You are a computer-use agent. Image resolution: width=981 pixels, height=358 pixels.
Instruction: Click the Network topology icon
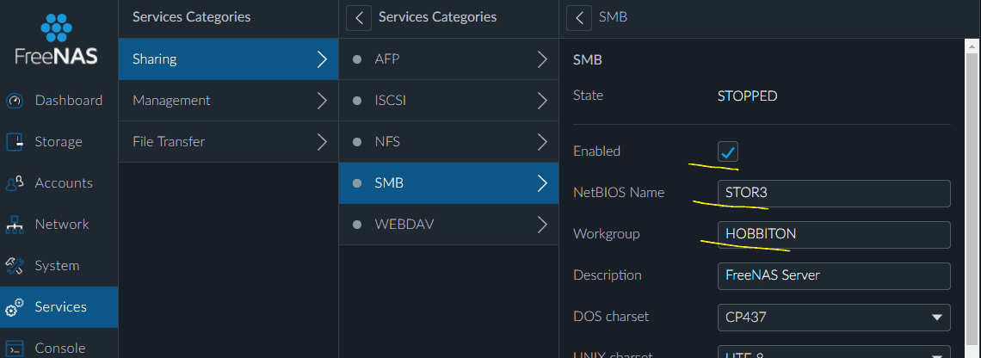coord(15,225)
